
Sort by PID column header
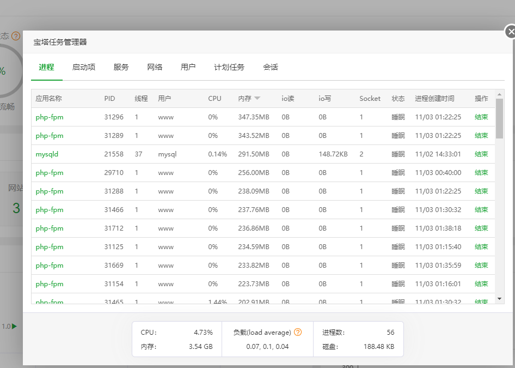tap(110, 98)
